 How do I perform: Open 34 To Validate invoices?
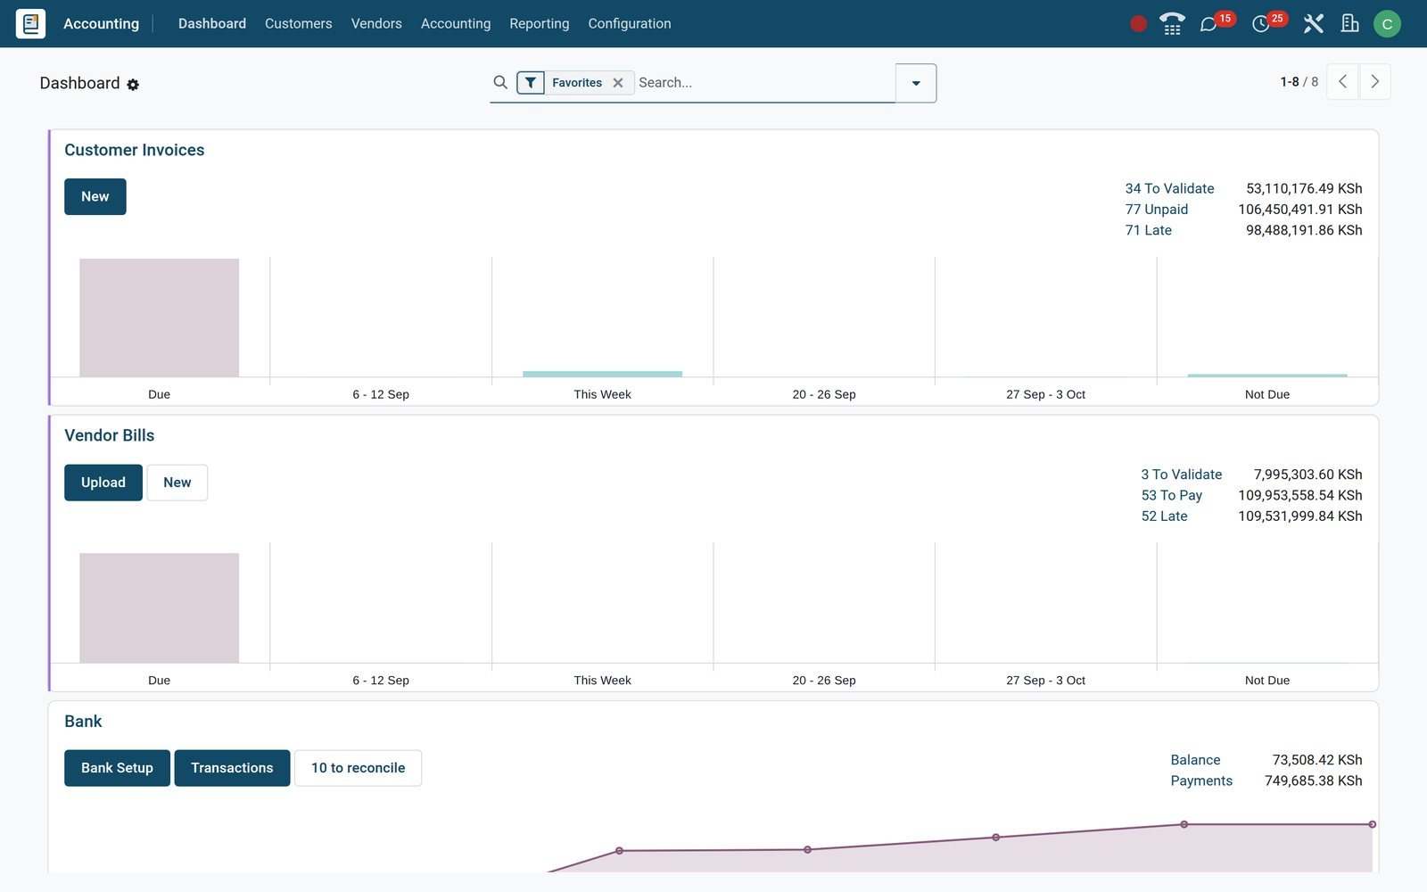pyautogui.click(x=1169, y=189)
